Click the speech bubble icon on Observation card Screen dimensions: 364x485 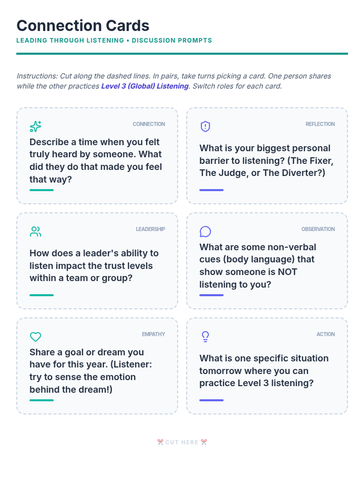click(205, 232)
